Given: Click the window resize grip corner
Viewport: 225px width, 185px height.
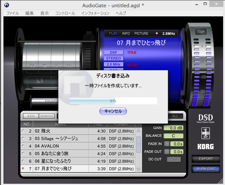Looking at the screenshot, I should (x=220, y=181).
